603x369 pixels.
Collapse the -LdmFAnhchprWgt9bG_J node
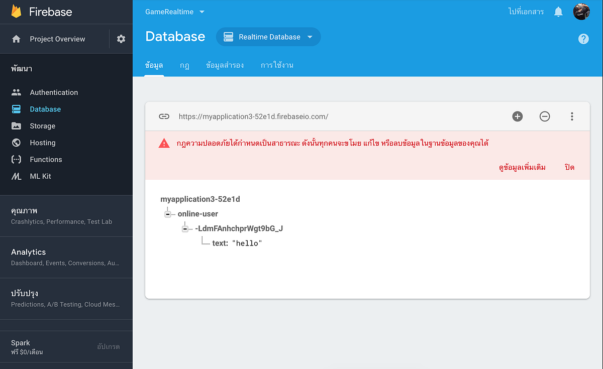coord(185,228)
